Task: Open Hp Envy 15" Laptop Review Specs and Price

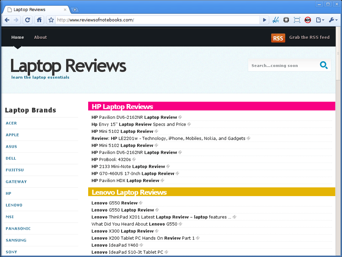Action: (x=139, y=125)
